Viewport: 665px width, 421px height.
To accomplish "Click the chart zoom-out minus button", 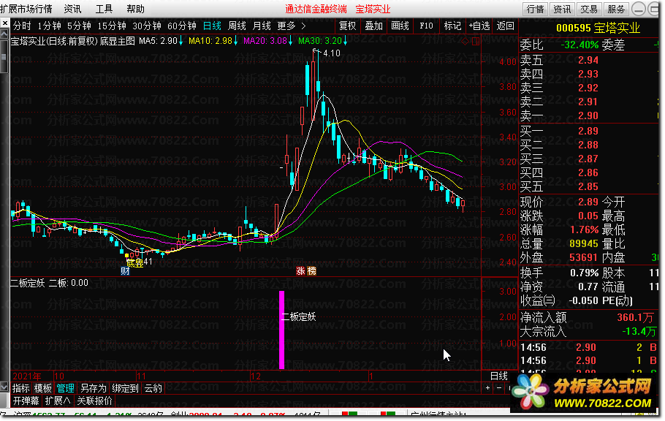I will pos(498,387).
